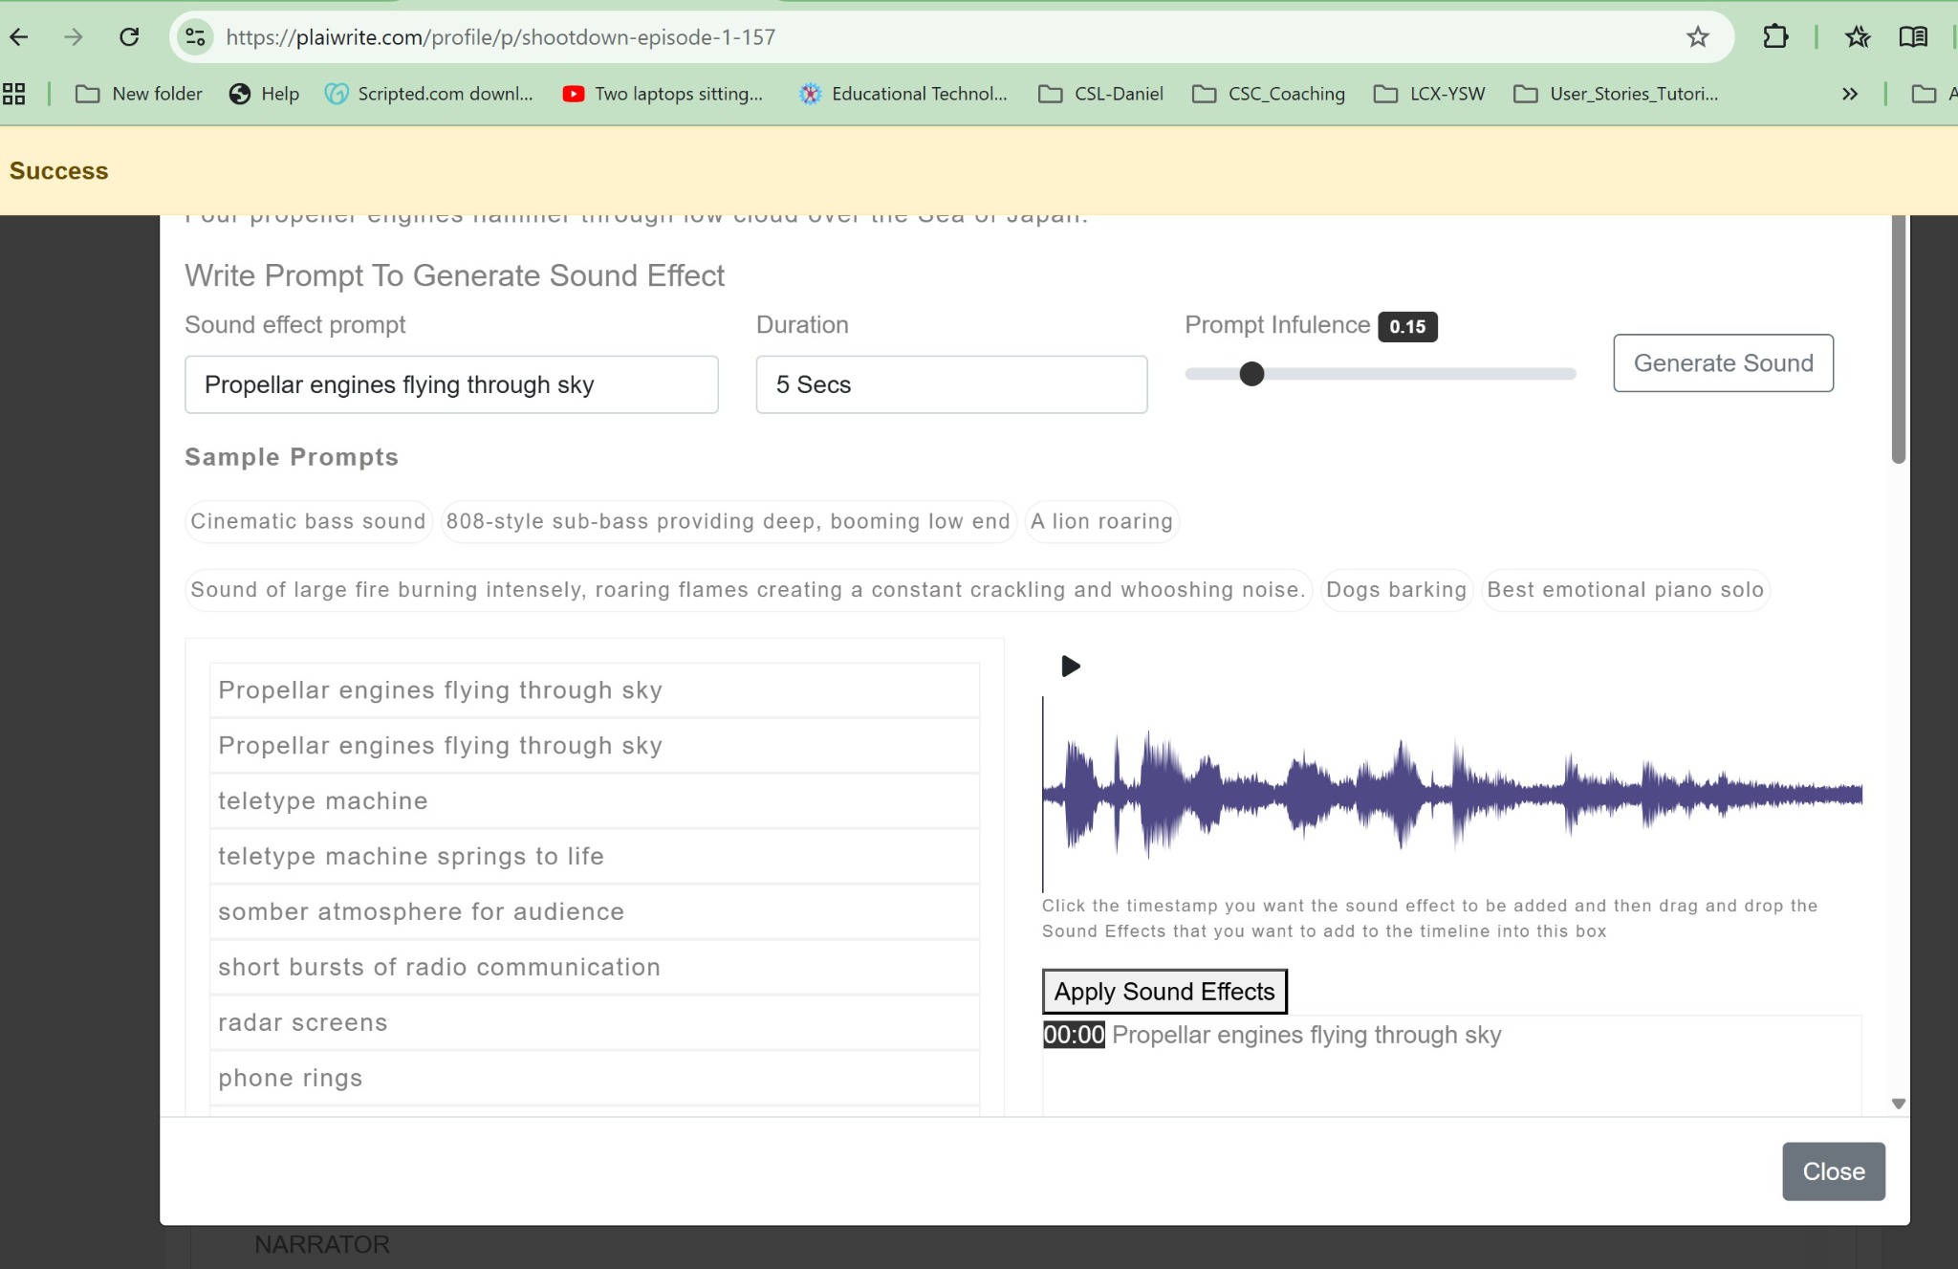The height and width of the screenshot is (1269, 1958).
Task: Select the Cinematic bass sound sample prompt
Action: (308, 521)
